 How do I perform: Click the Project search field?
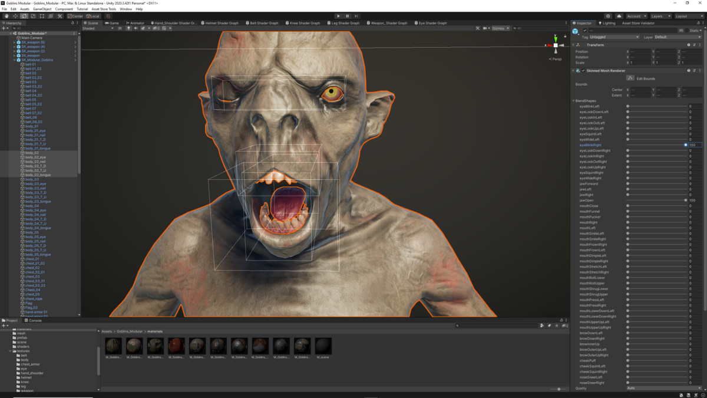tap(497, 325)
